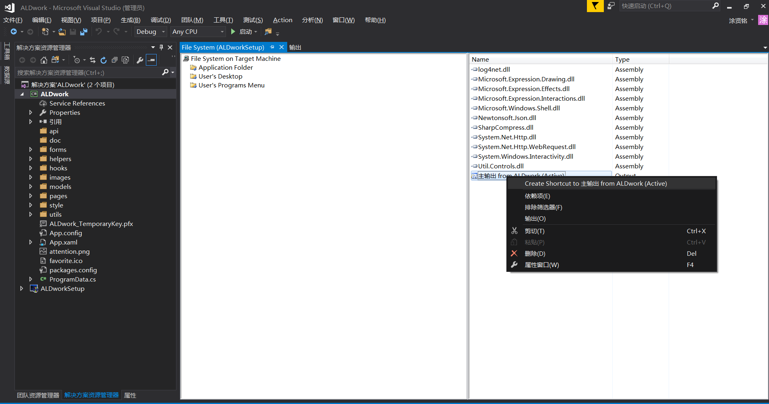Click the Navigate Backward arrow icon
Viewport: 769px width, 404px height.
[14, 31]
